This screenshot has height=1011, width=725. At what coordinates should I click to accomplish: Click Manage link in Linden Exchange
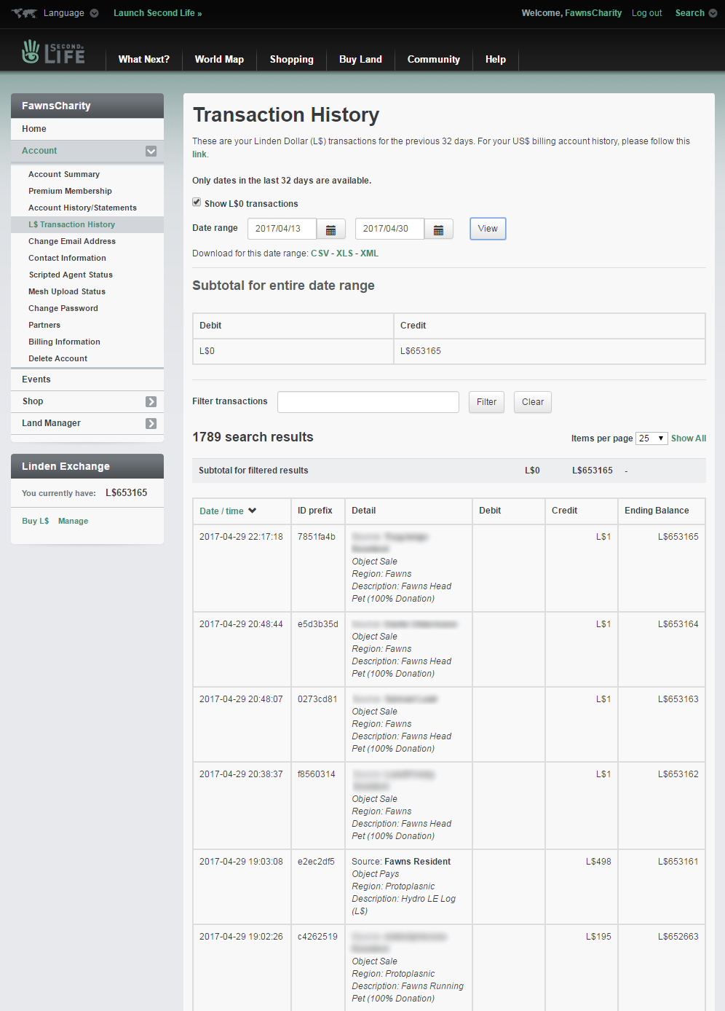point(73,522)
